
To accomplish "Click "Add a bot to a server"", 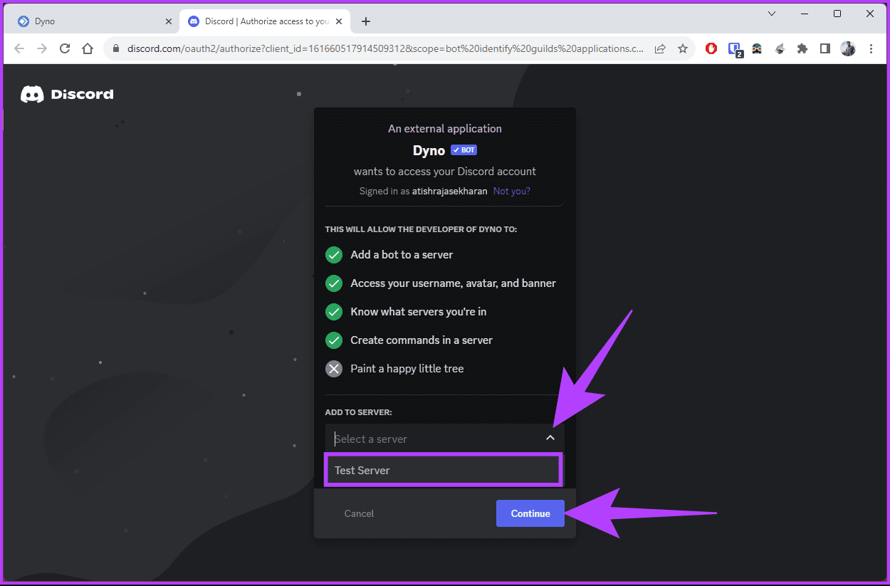I will point(402,254).
